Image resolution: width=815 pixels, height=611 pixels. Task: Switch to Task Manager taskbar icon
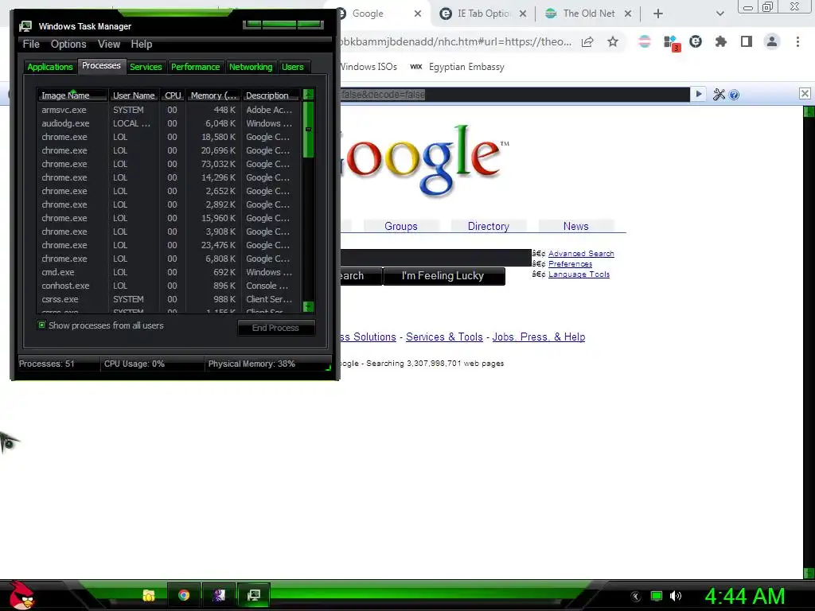pyautogui.click(x=254, y=595)
